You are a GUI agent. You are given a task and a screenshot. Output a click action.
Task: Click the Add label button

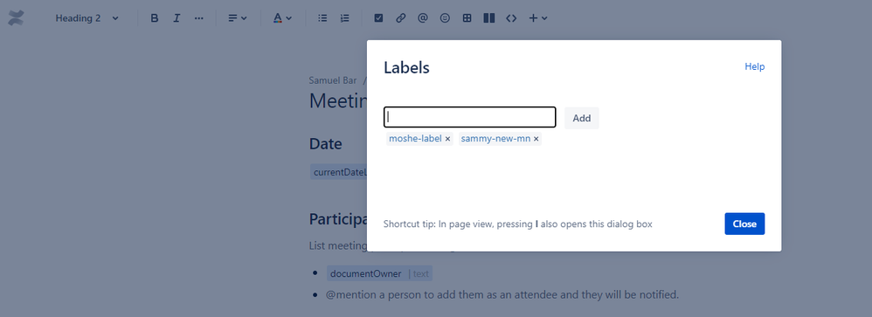pyautogui.click(x=582, y=118)
